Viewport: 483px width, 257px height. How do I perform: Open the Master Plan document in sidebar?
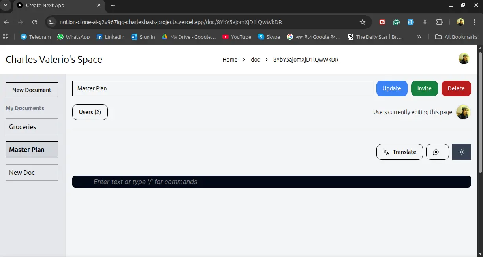point(32,150)
